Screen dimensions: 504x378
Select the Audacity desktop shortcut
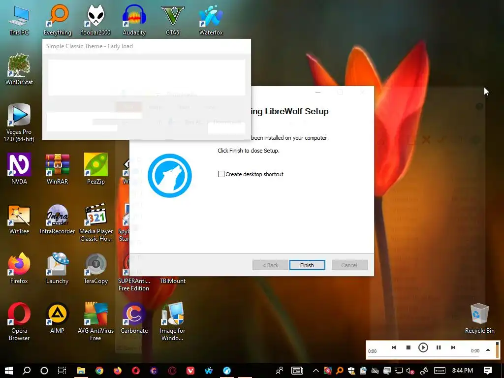pos(134,20)
